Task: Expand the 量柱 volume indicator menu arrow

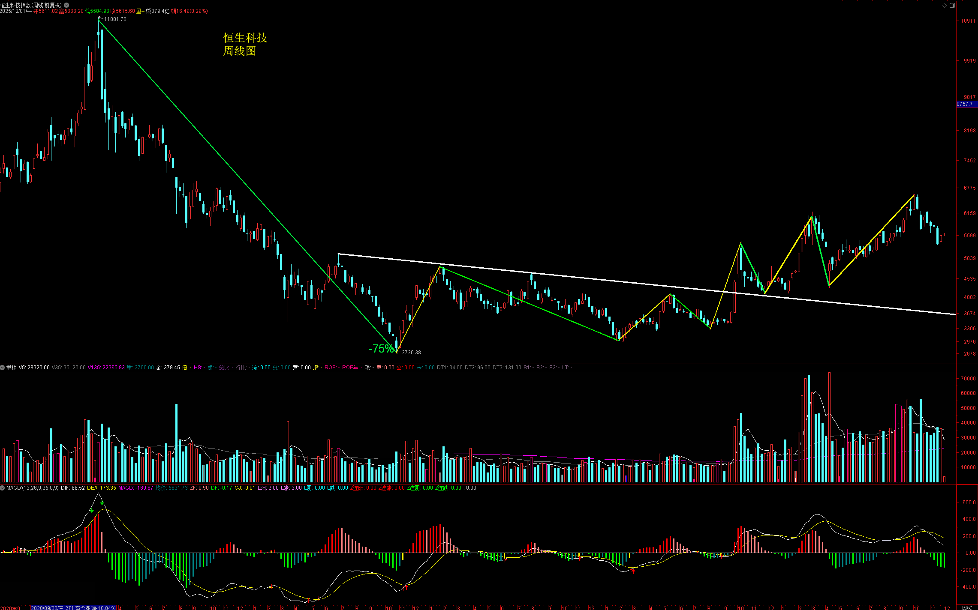Action: [x=3, y=368]
